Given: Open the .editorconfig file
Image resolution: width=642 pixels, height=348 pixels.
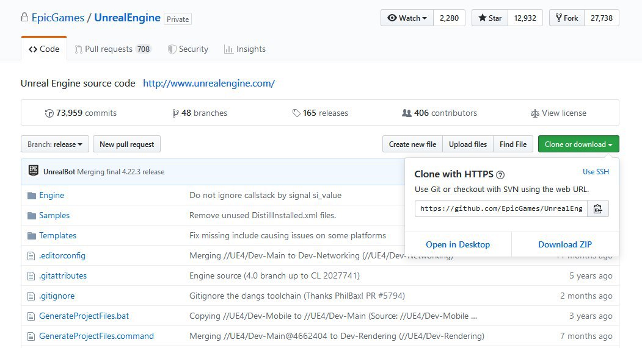Looking at the screenshot, I should click(62, 256).
